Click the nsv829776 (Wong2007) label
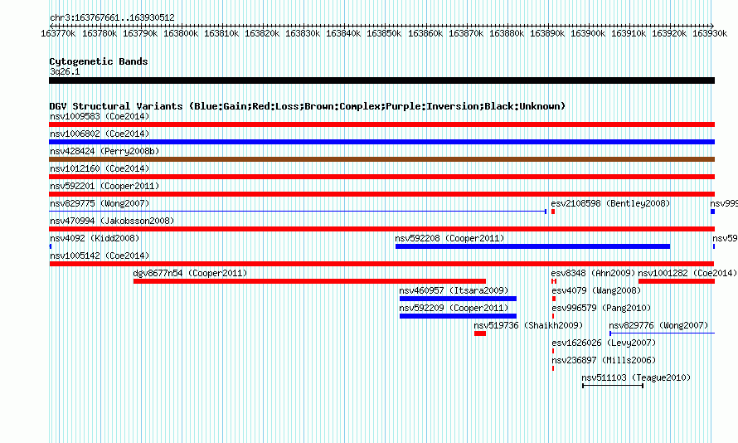 (658, 325)
